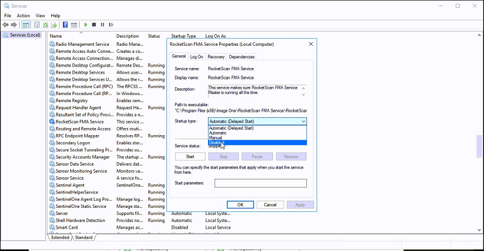
Task: Sort by Name column header
Action: 56,36
